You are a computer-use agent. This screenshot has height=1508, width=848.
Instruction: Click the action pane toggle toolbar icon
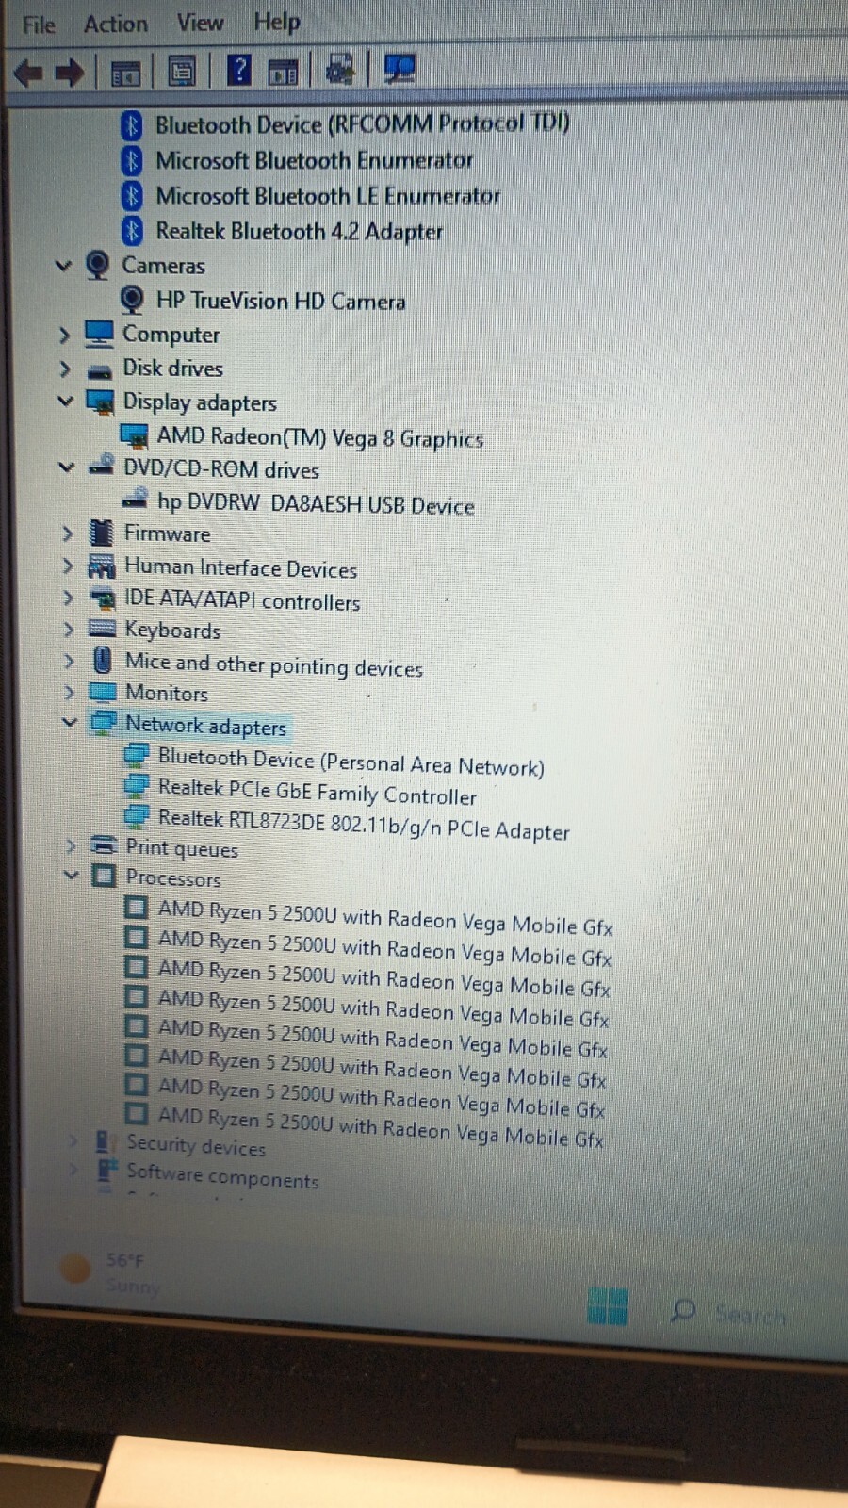[283, 71]
